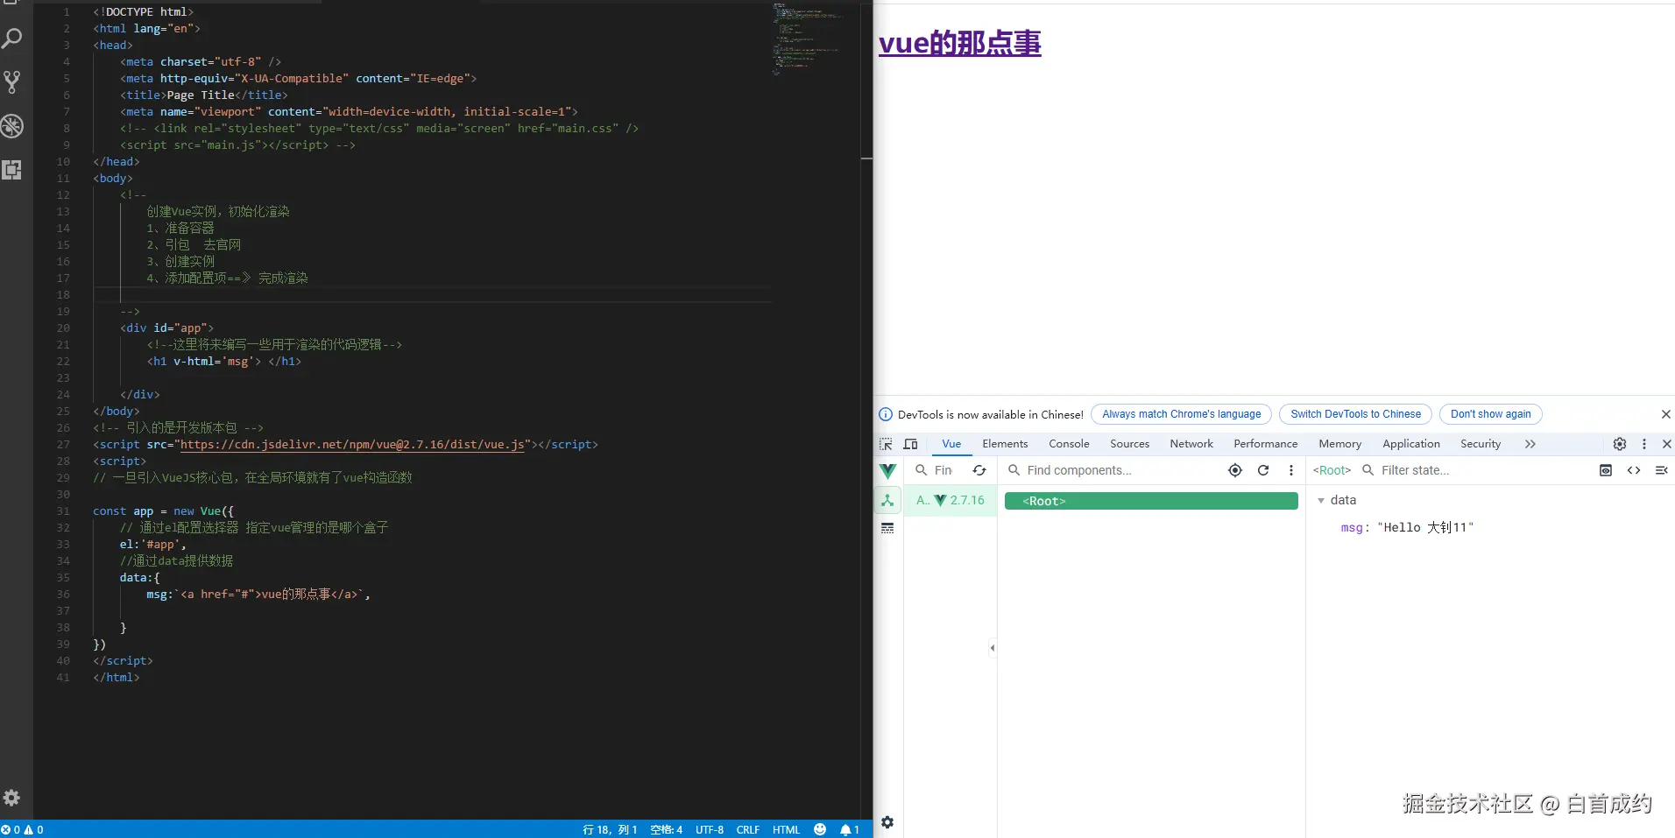Open notifications bell in status bar
Screen dimensions: 1675x838
point(850,829)
